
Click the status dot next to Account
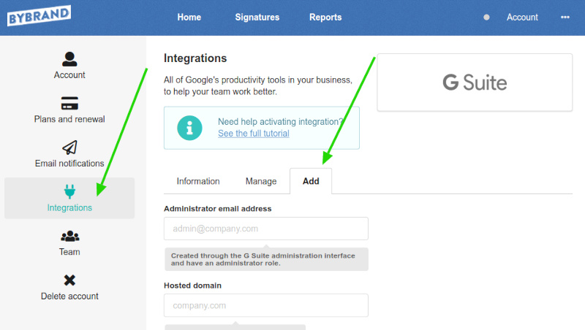click(x=486, y=17)
